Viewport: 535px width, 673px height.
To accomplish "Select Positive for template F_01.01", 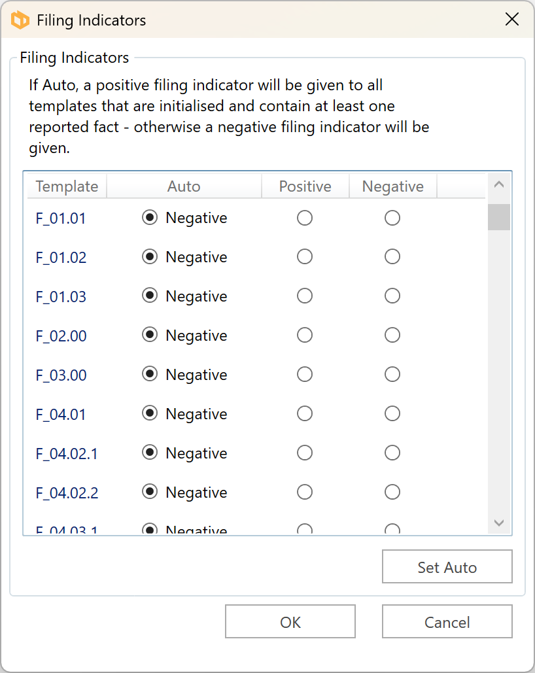I will (305, 218).
